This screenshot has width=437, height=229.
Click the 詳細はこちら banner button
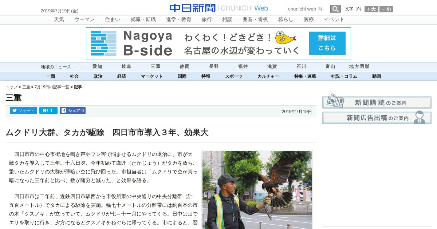[327, 43]
